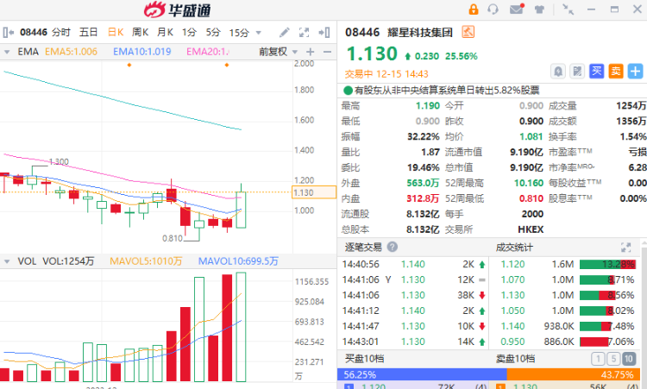This screenshot has height=389, width=647.
Task: Click the 华盛通 logo
Action: click(177, 9)
